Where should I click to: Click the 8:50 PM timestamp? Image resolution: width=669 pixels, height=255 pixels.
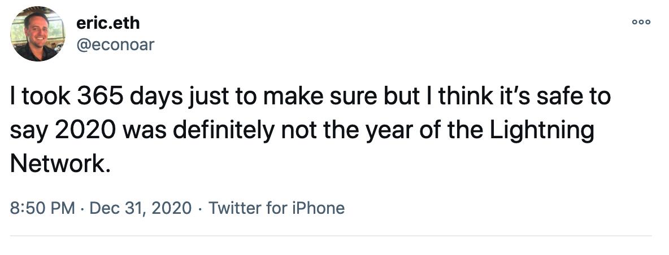(43, 208)
